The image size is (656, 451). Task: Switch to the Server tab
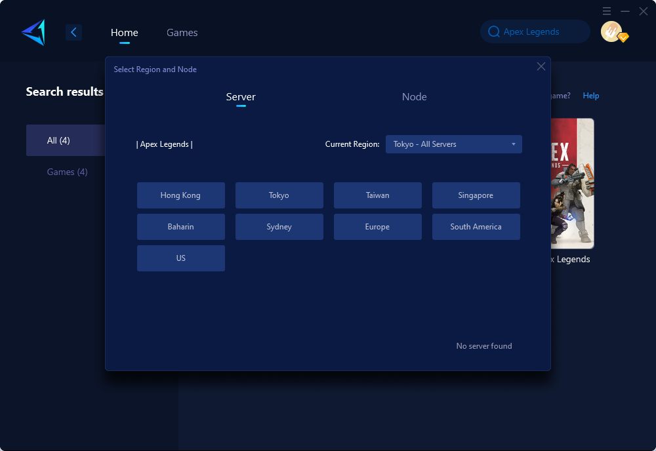pos(241,97)
